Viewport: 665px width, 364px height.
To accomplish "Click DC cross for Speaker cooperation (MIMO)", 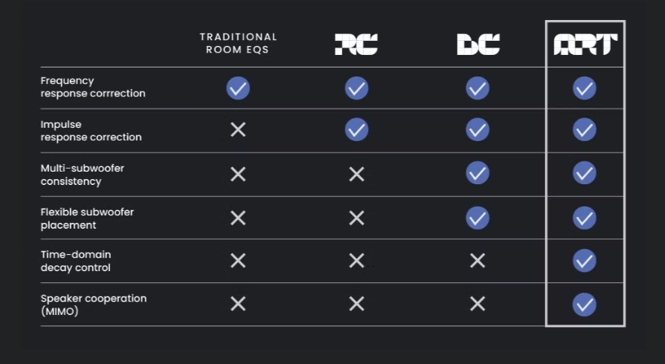I will [x=478, y=304].
